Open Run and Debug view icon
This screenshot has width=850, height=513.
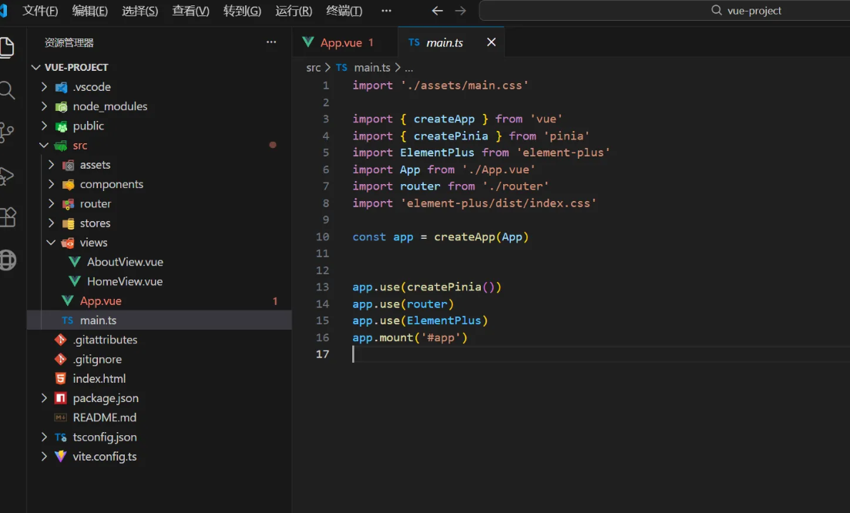point(8,176)
